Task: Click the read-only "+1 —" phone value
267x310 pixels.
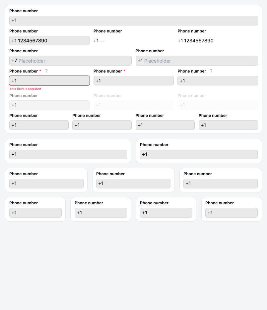Action: pos(99,41)
